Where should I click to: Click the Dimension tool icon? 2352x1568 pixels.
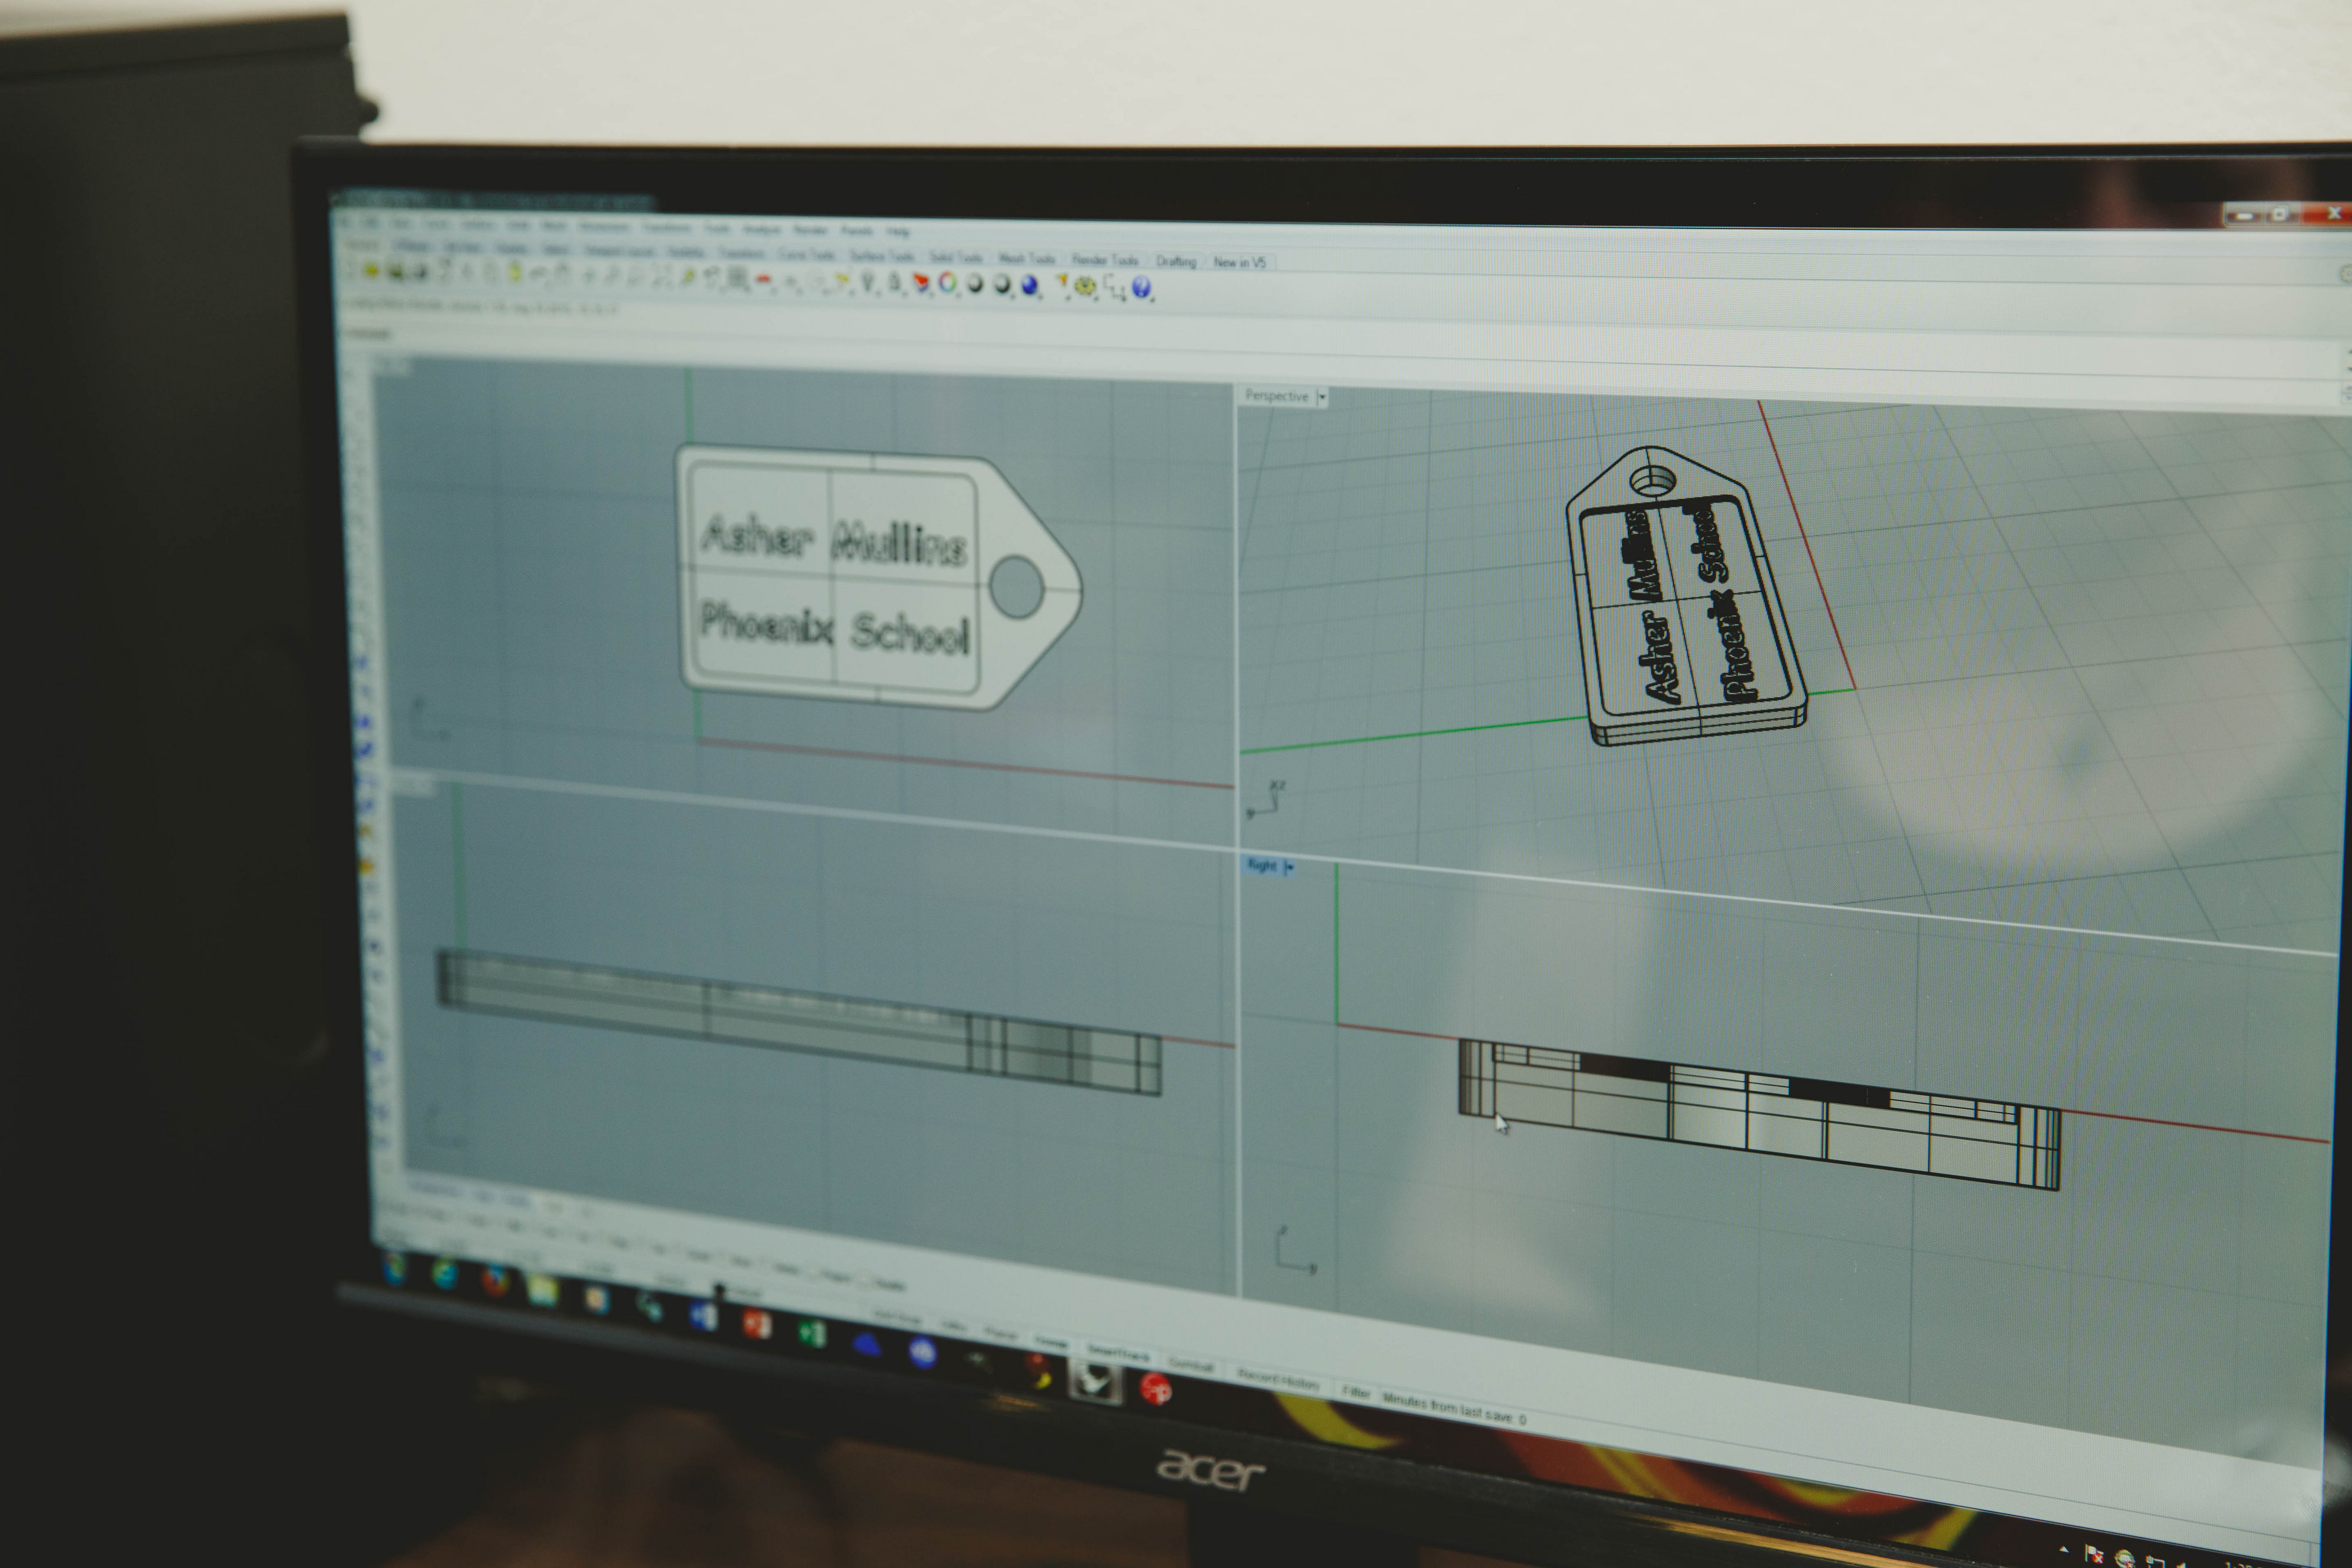point(1114,289)
